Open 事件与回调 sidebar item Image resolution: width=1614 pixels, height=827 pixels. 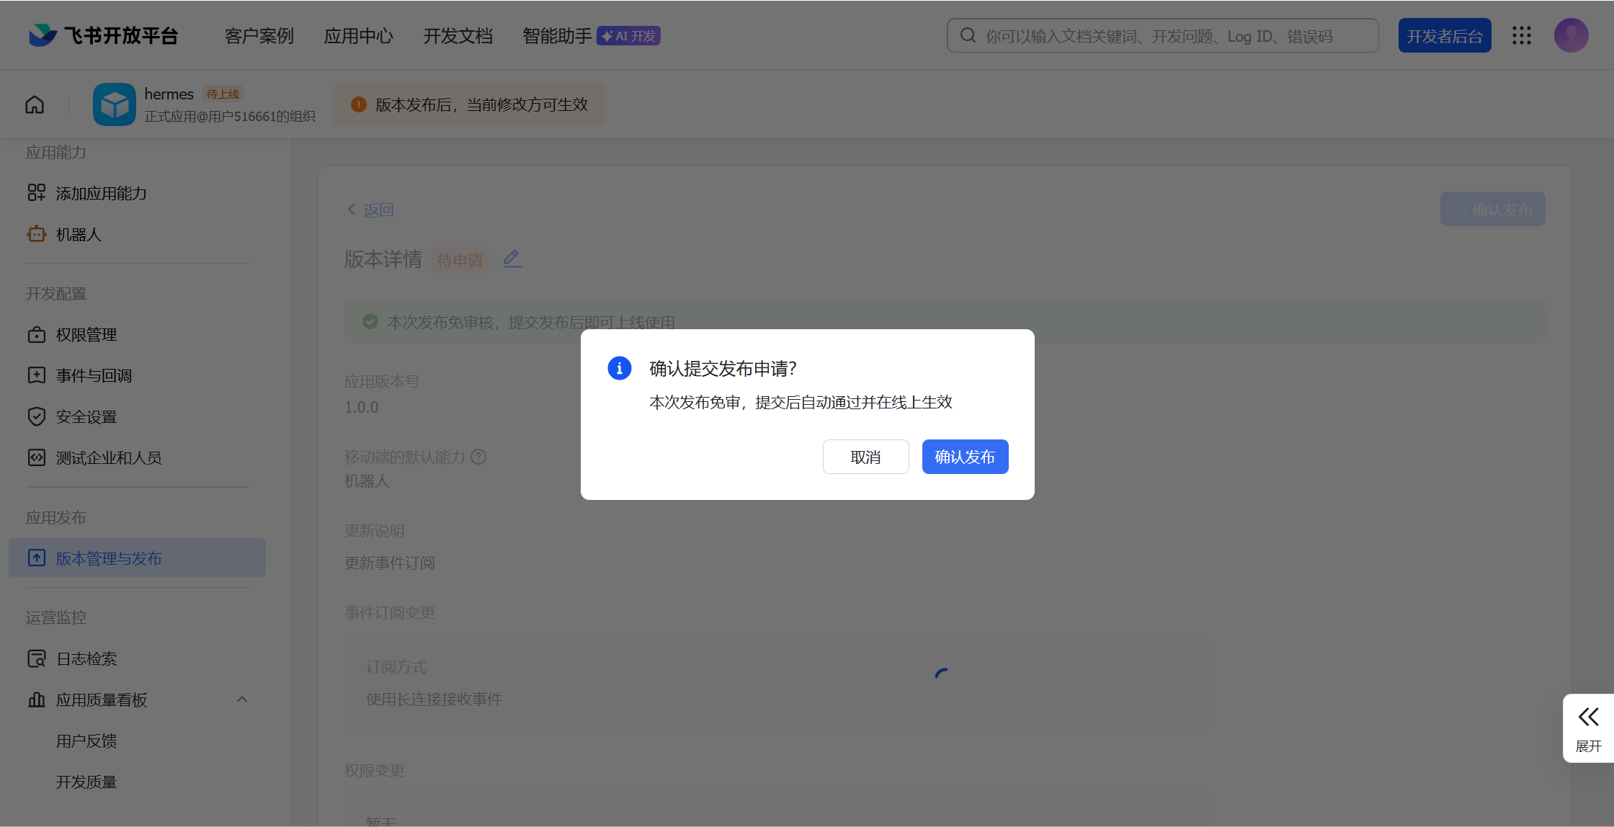click(94, 376)
